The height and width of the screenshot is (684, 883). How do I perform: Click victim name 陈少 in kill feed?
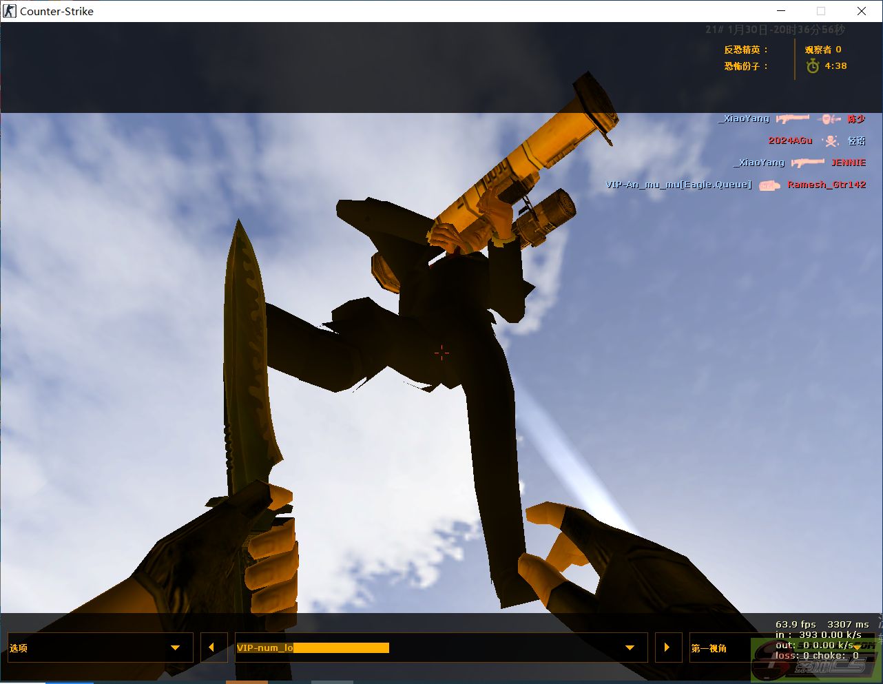pos(856,118)
